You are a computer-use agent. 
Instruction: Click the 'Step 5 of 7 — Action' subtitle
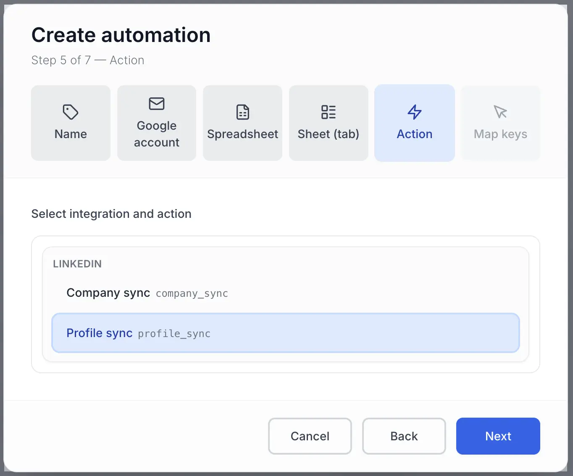[88, 60]
